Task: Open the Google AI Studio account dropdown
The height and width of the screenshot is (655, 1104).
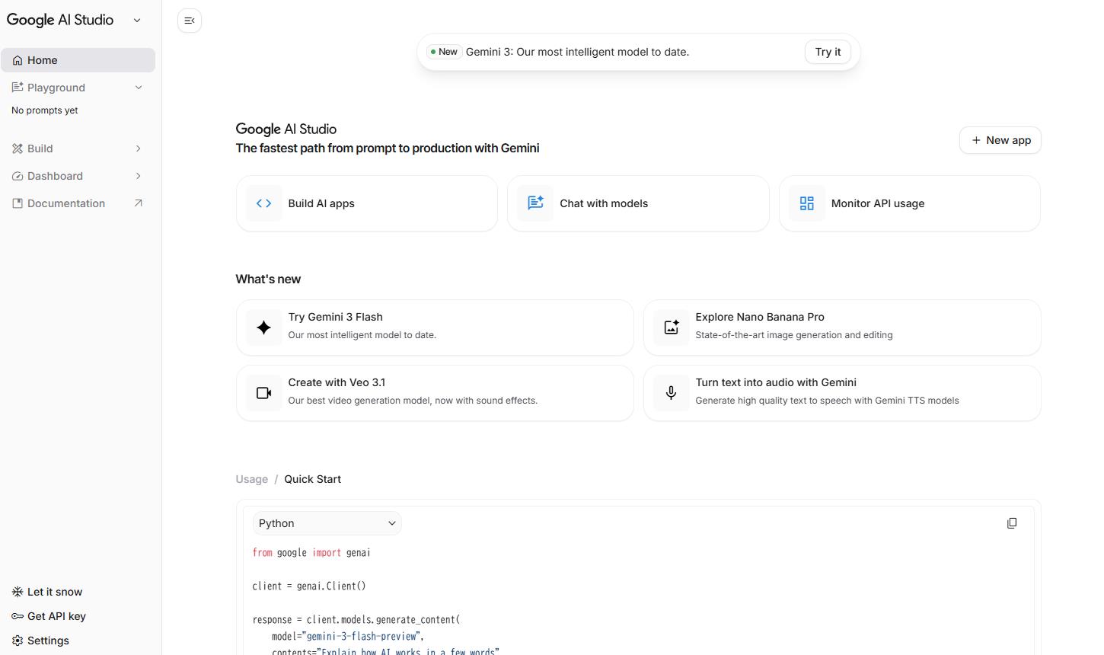Action: tap(137, 21)
